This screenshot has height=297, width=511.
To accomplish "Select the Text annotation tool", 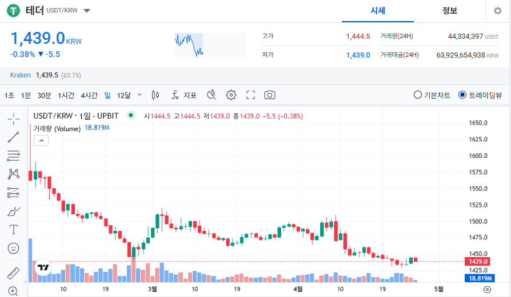I will [x=13, y=230].
